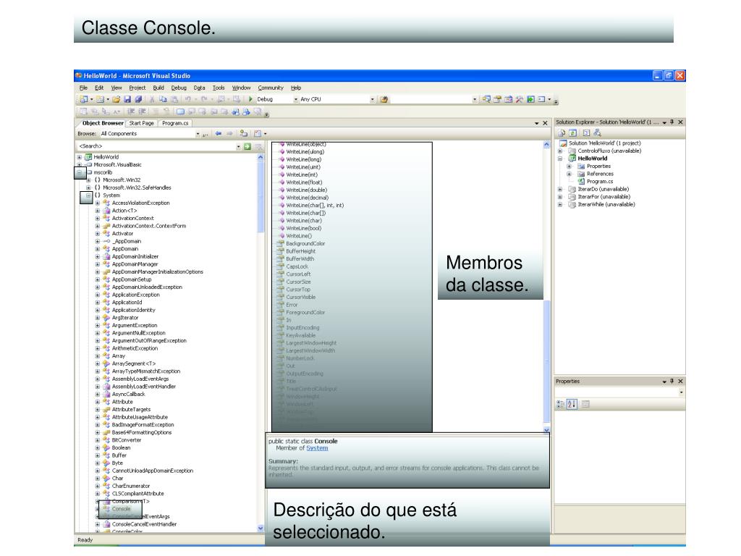Click Solution Explorer View Class Diagram icon

click(597, 133)
